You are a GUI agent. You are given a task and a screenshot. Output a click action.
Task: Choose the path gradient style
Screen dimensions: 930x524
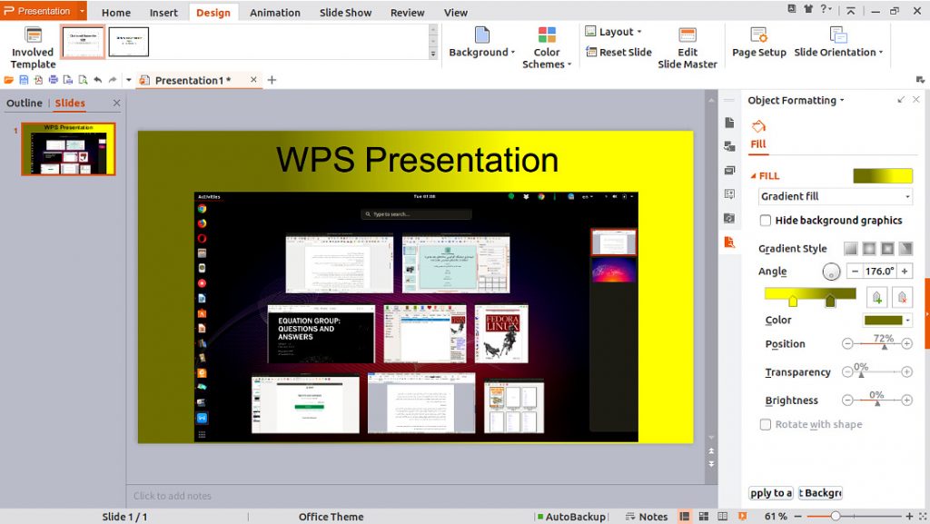[905, 248]
